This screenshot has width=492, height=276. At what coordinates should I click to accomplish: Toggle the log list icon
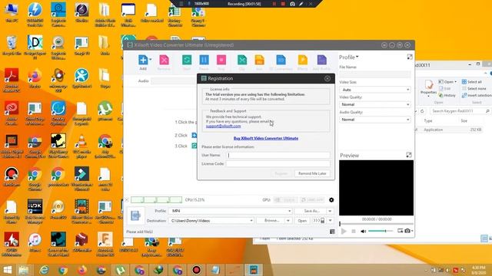pyautogui.click(x=332, y=232)
